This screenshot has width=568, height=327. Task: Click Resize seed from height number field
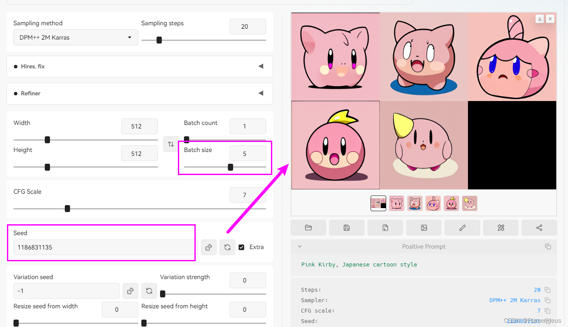pyautogui.click(x=248, y=310)
